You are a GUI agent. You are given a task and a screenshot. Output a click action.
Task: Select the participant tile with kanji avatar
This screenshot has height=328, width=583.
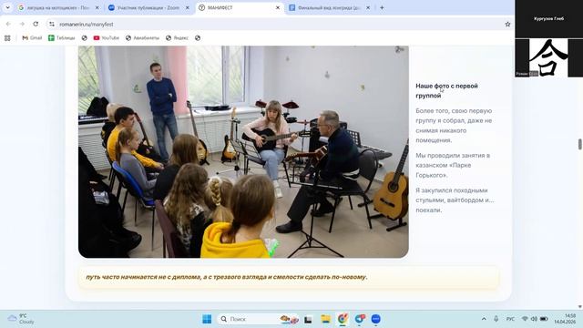coord(548,57)
